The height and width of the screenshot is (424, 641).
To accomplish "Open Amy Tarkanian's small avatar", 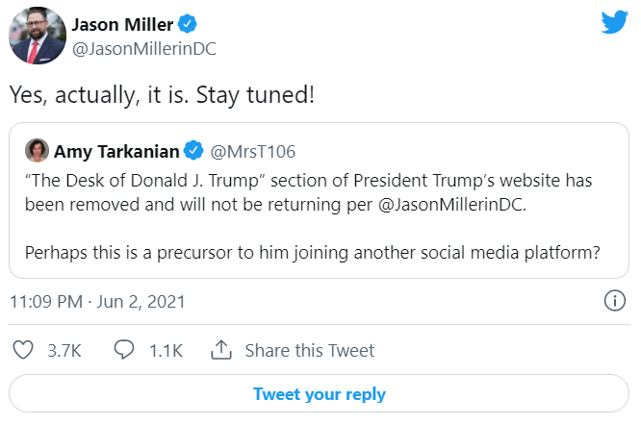I will tap(36, 151).
